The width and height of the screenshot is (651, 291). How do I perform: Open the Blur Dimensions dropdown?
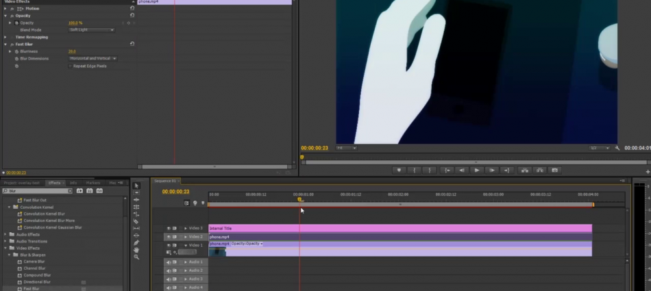pyautogui.click(x=93, y=58)
